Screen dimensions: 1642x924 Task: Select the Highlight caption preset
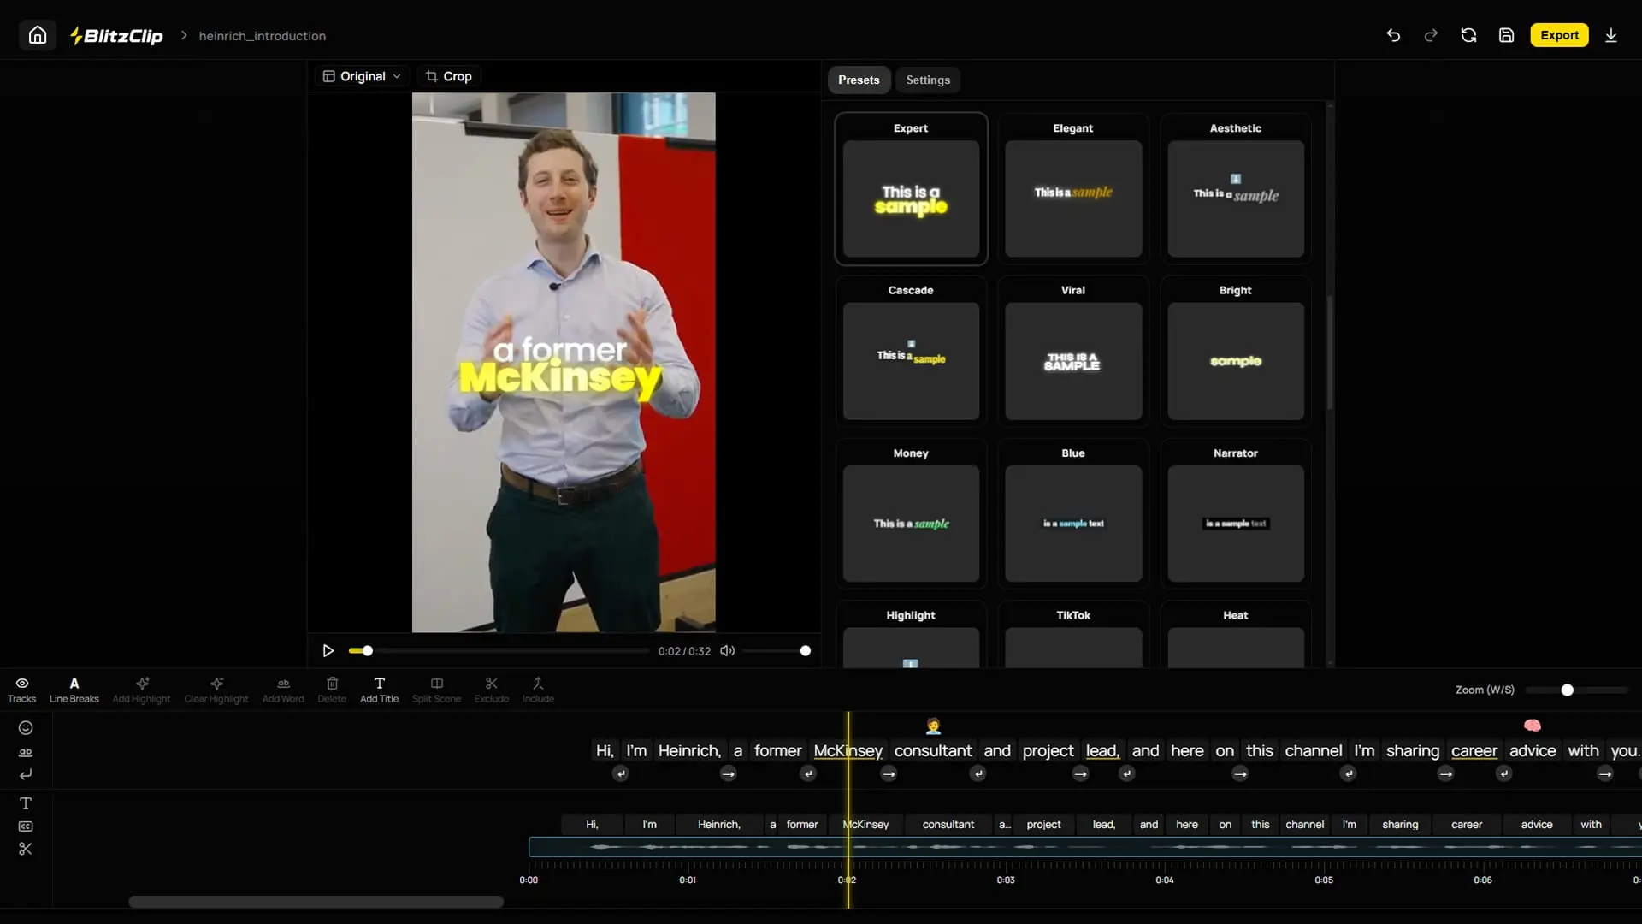tap(911, 636)
